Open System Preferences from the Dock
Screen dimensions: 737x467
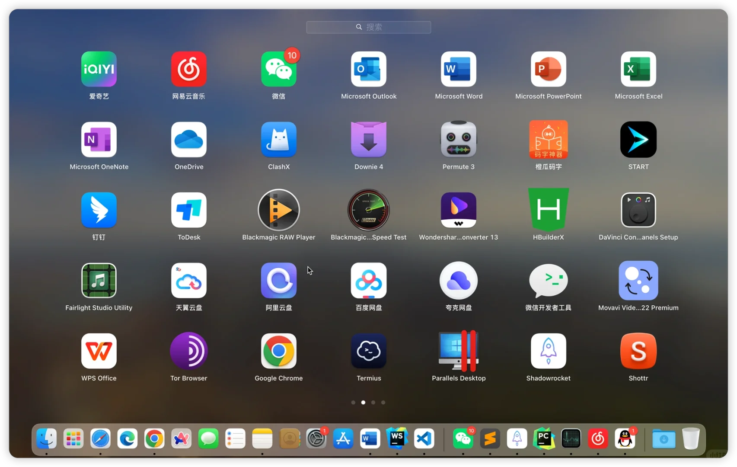(x=316, y=439)
